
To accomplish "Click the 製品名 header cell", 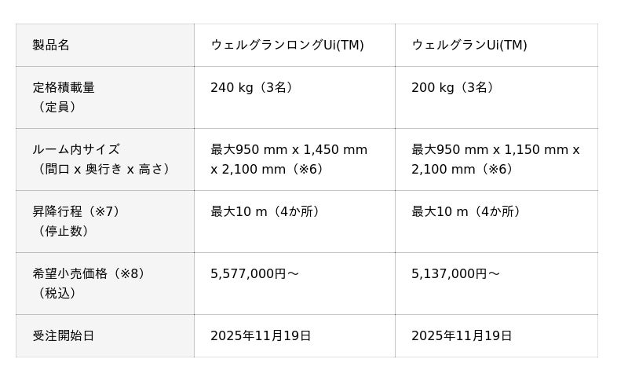I will click(51, 45).
